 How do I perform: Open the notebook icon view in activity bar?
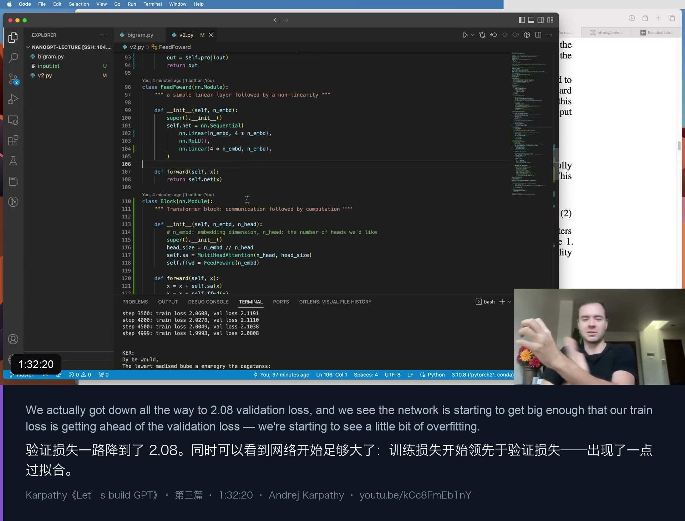[x=13, y=181]
